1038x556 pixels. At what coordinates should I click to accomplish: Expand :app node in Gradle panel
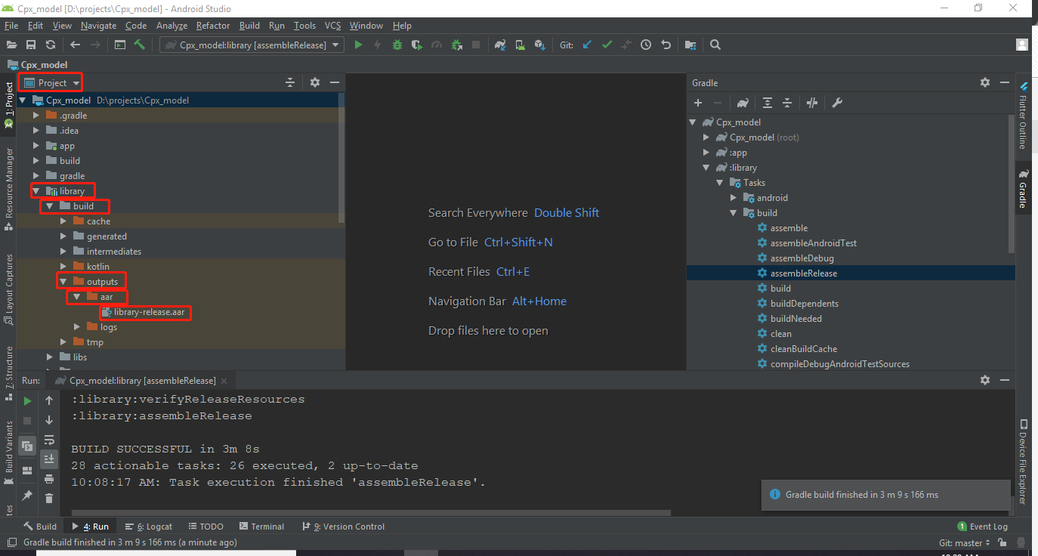point(706,153)
